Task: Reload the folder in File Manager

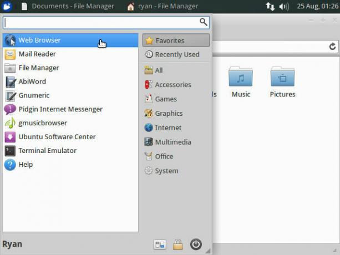Action: (332, 46)
